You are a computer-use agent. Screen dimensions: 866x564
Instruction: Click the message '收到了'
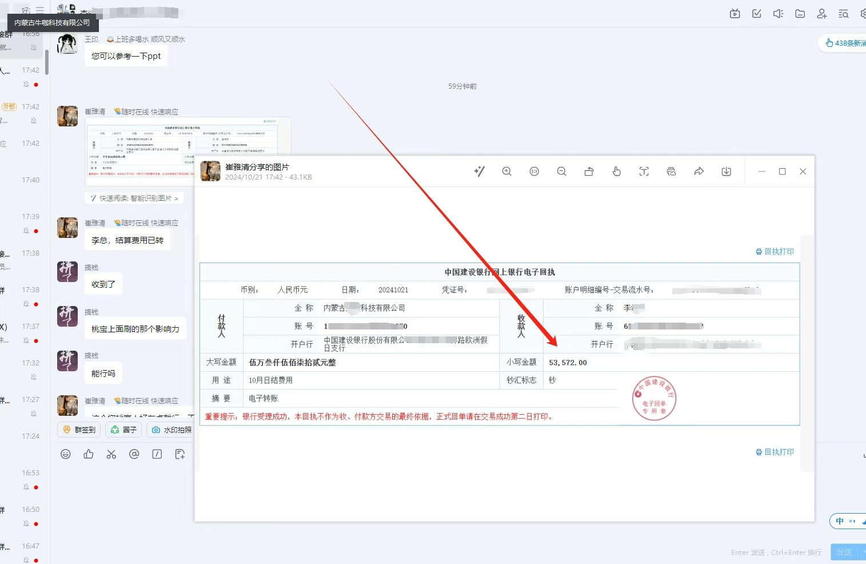click(x=103, y=284)
